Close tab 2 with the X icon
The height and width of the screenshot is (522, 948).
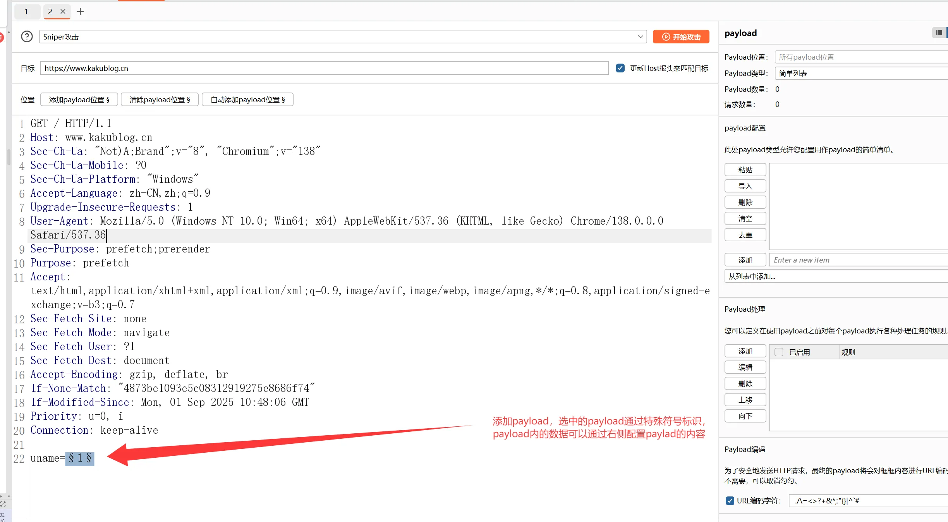pyautogui.click(x=63, y=12)
